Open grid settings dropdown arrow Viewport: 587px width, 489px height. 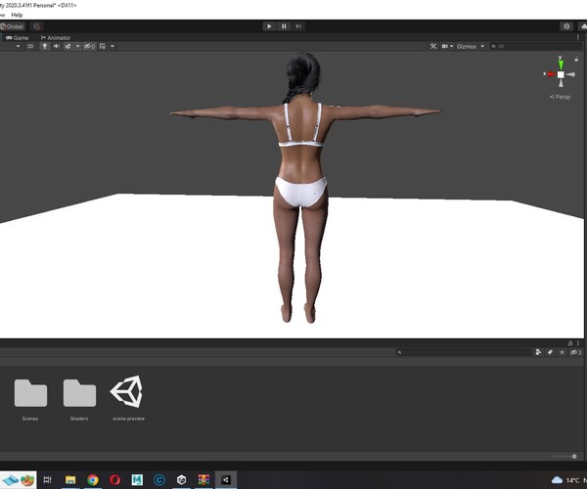(x=112, y=46)
